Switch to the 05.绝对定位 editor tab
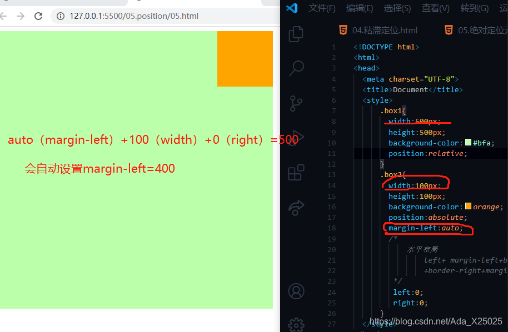 (476, 30)
